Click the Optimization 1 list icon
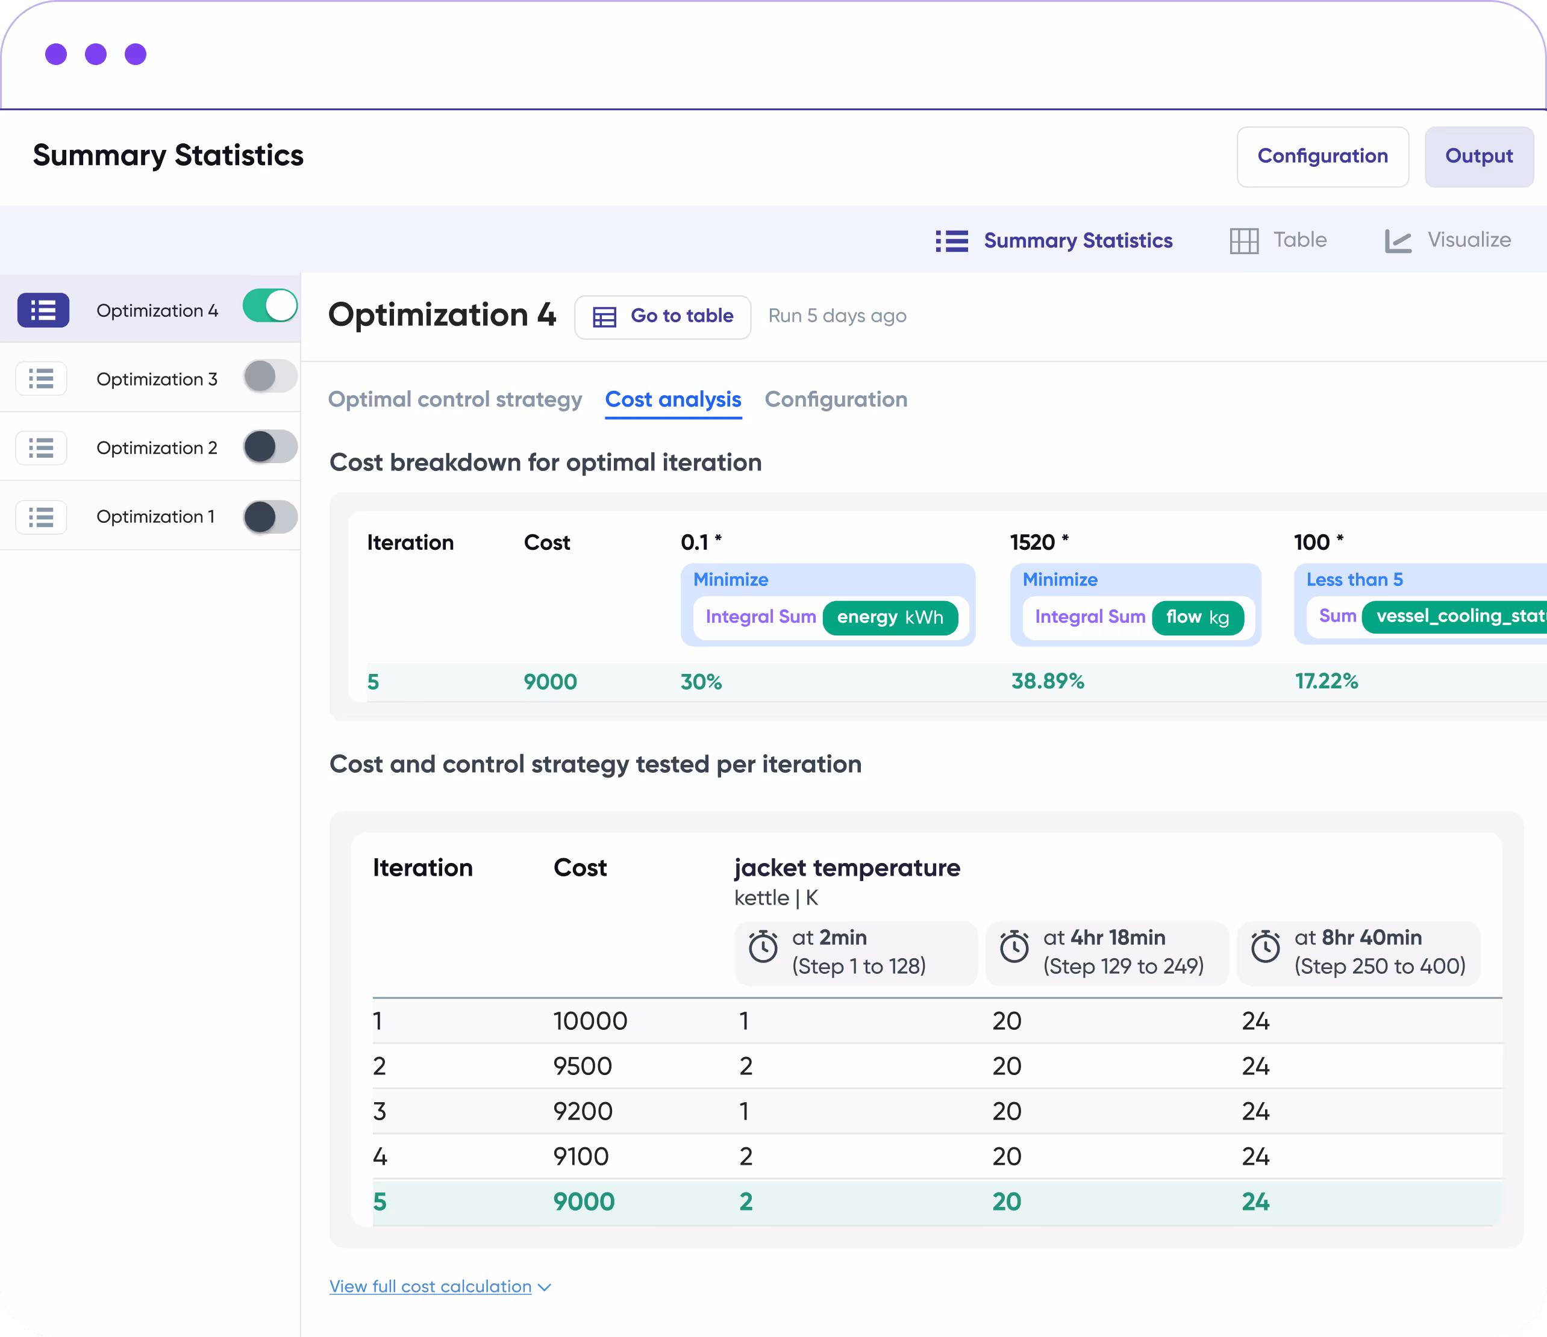The image size is (1547, 1337). point(41,517)
